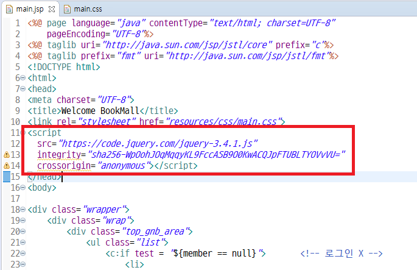Click the "anonymous" attribute value
The width and height of the screenshot is (417, 270).
(125, 166)
